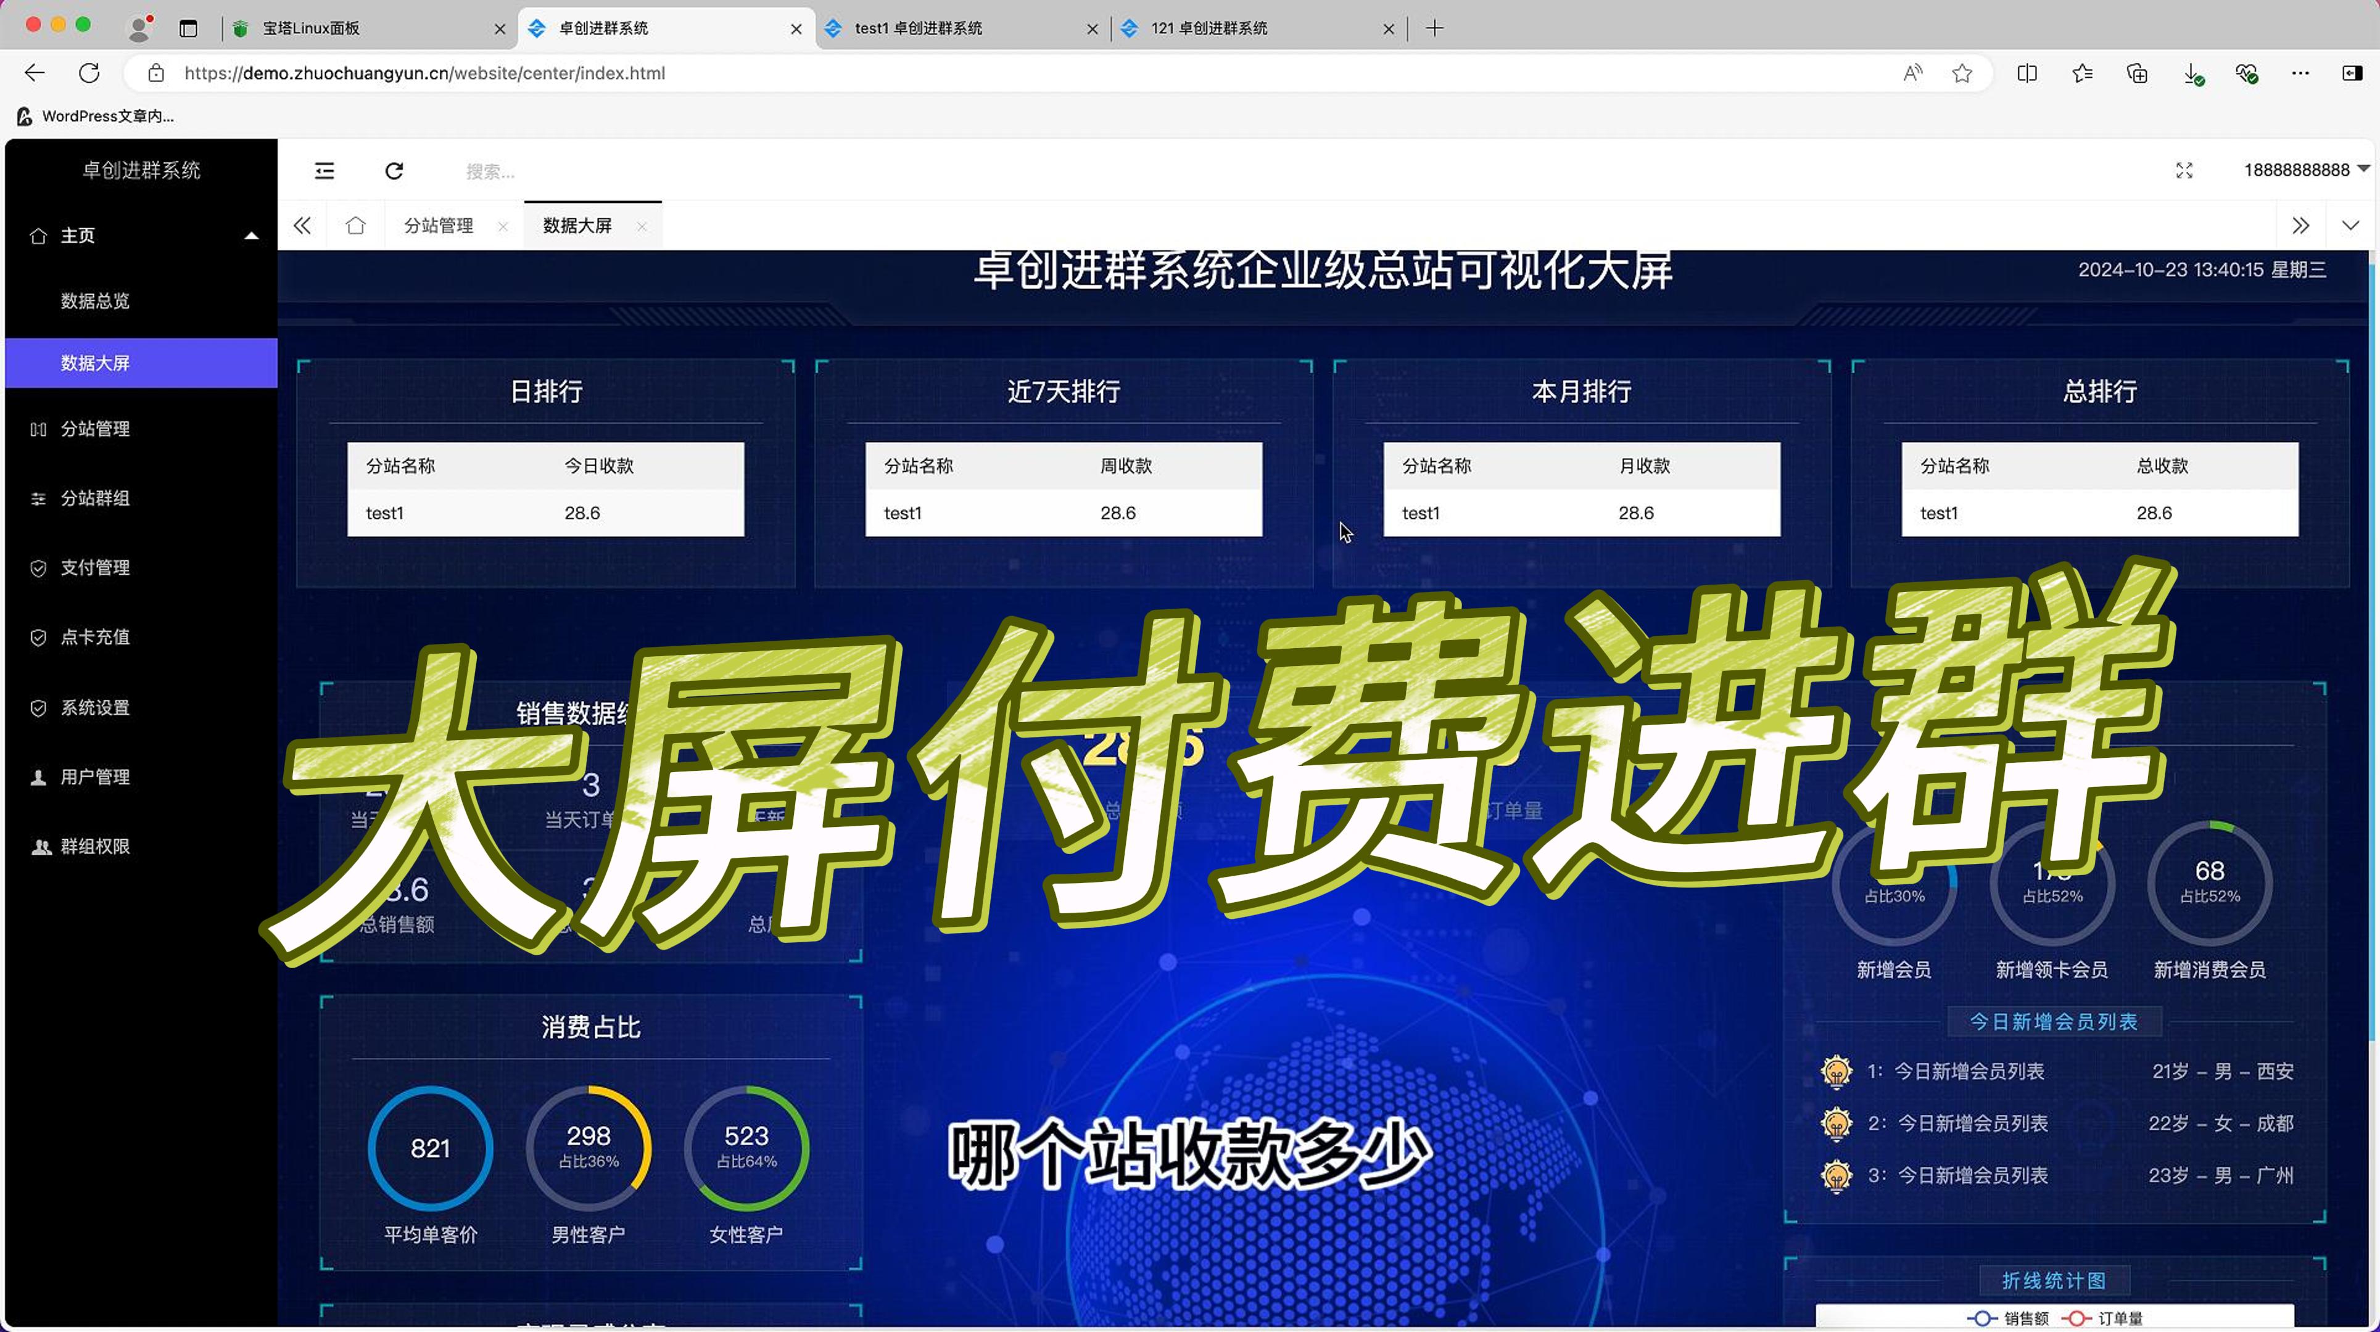Click the refresh icon in the app header
The width and height of the screenshot is (2380, 1332).
coord(395,171)
